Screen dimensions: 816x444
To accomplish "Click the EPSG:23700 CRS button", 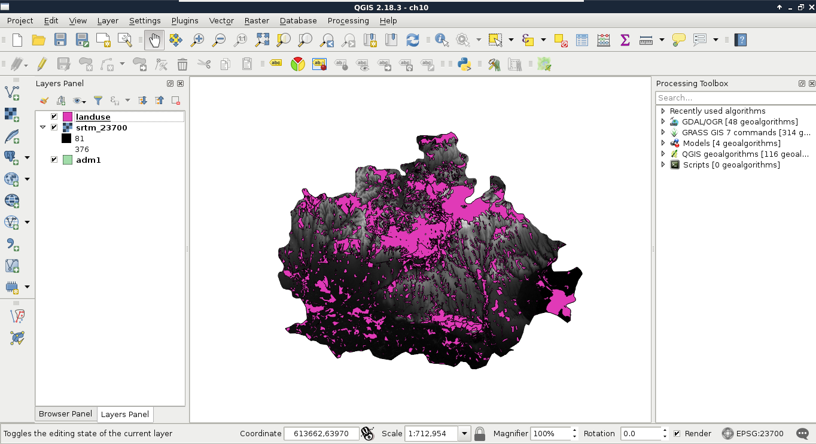I will [752, 433].
